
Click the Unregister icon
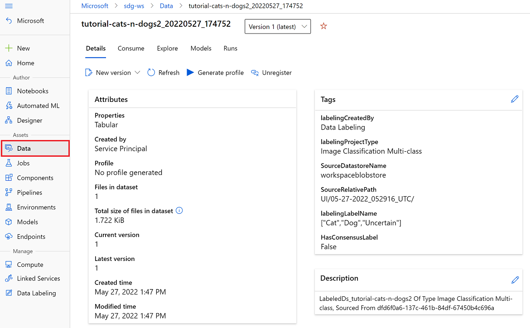[x=255, y=72]
